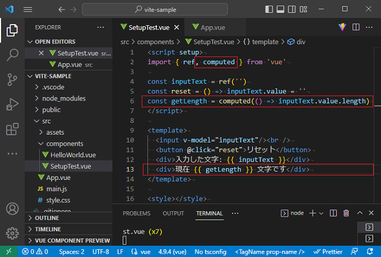Close the terminal panel
The width and height of the screenshot is (381, 257).
click(x=371, y=213)
